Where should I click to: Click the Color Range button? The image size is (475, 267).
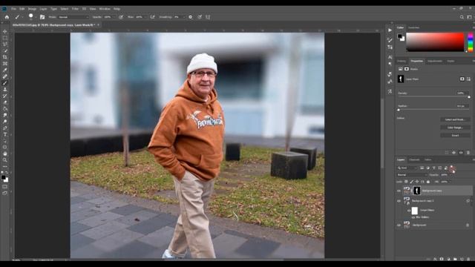point(455,128)
